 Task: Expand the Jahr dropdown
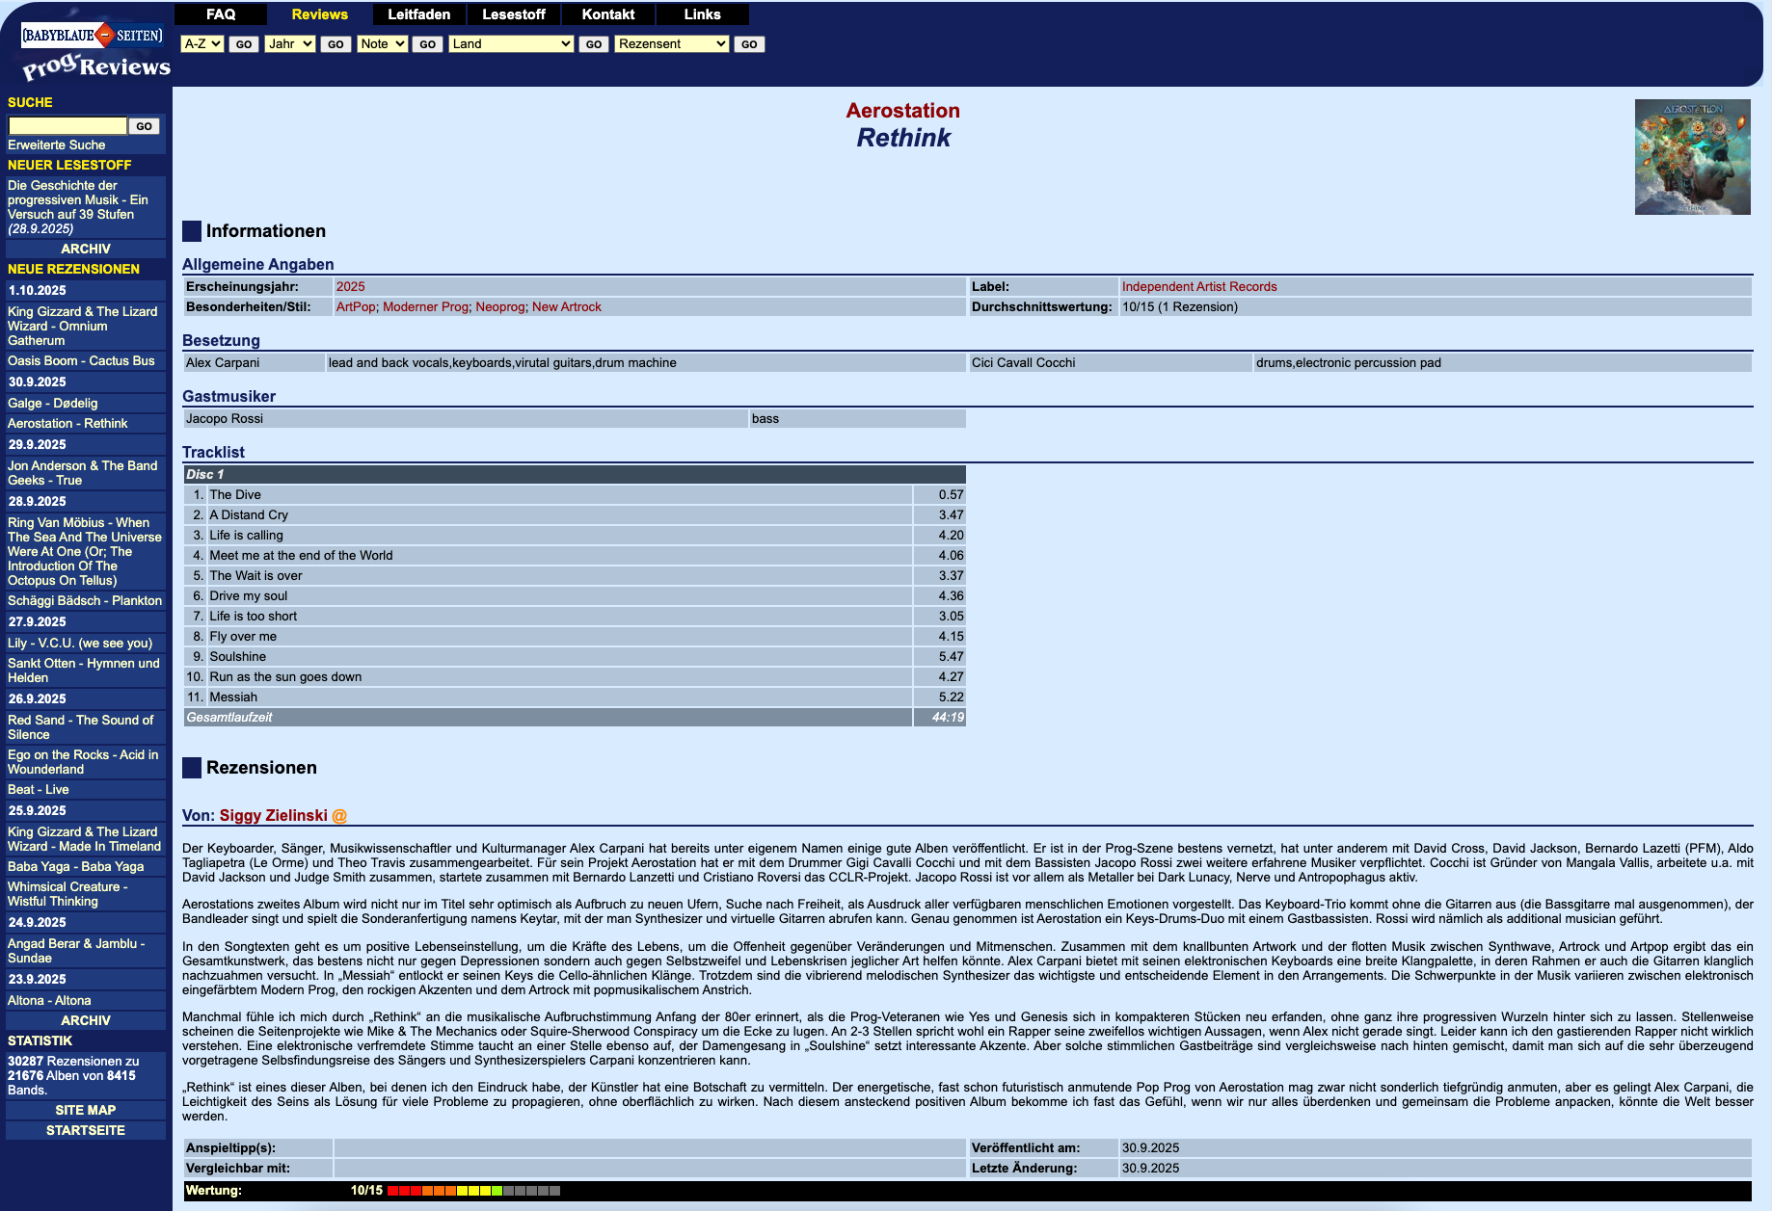point(289,44)
